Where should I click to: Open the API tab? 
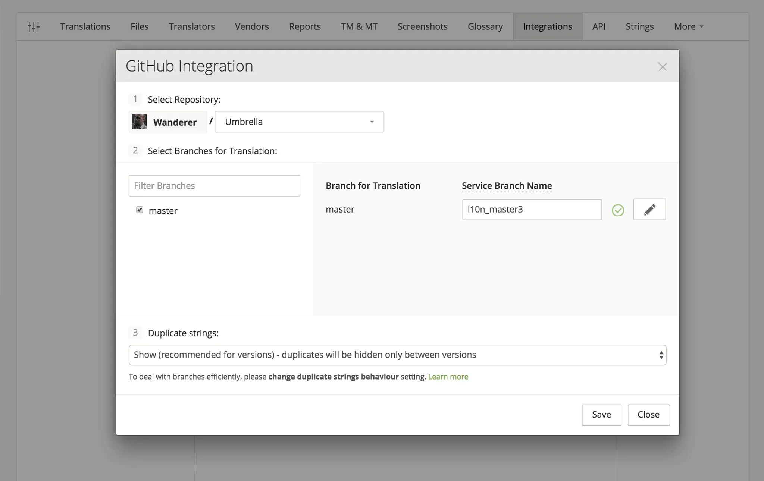point(598,27)
